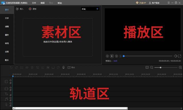Select the split clip icon in the timeline toolbar
Viewport: 183px width, 110px height.
click(x=27, y=68)
